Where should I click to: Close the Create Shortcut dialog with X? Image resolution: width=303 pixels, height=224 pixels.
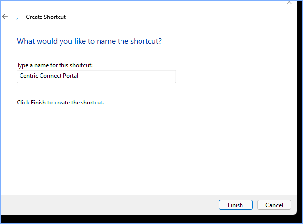[289, 2]
